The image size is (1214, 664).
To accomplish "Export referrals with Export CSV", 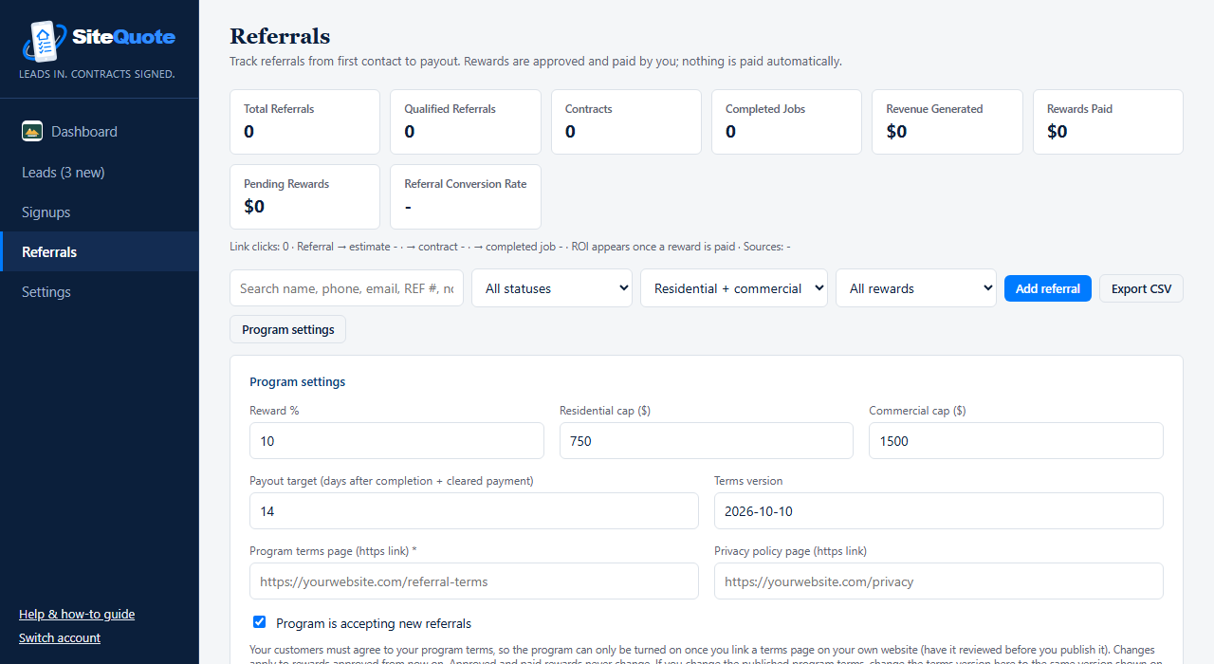I will pyautogui.click(x=1141, y=288).
